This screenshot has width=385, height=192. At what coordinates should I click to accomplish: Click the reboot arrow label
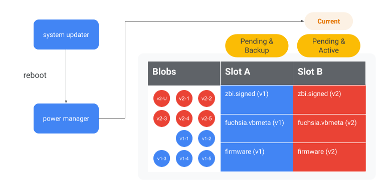point(35,75)
